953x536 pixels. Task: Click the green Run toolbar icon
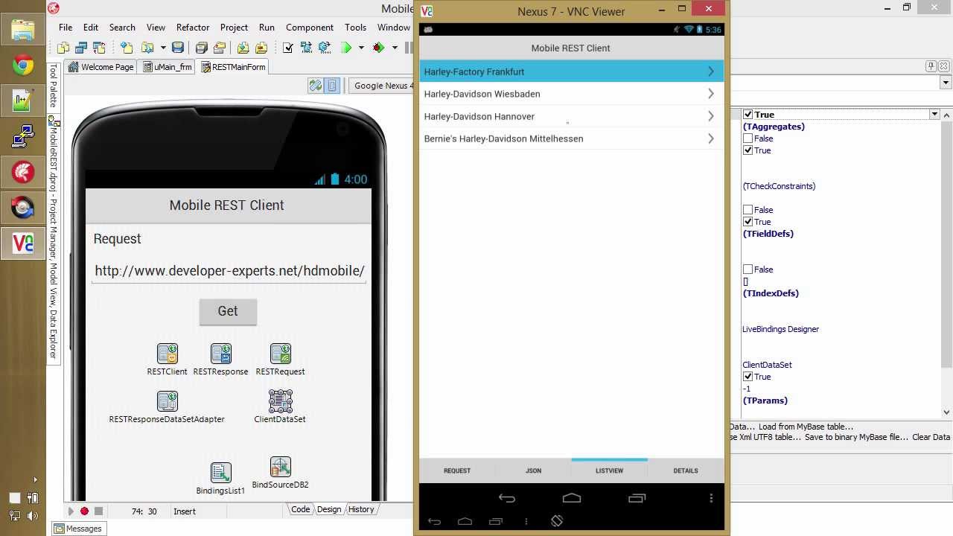(x=346, y=48)
